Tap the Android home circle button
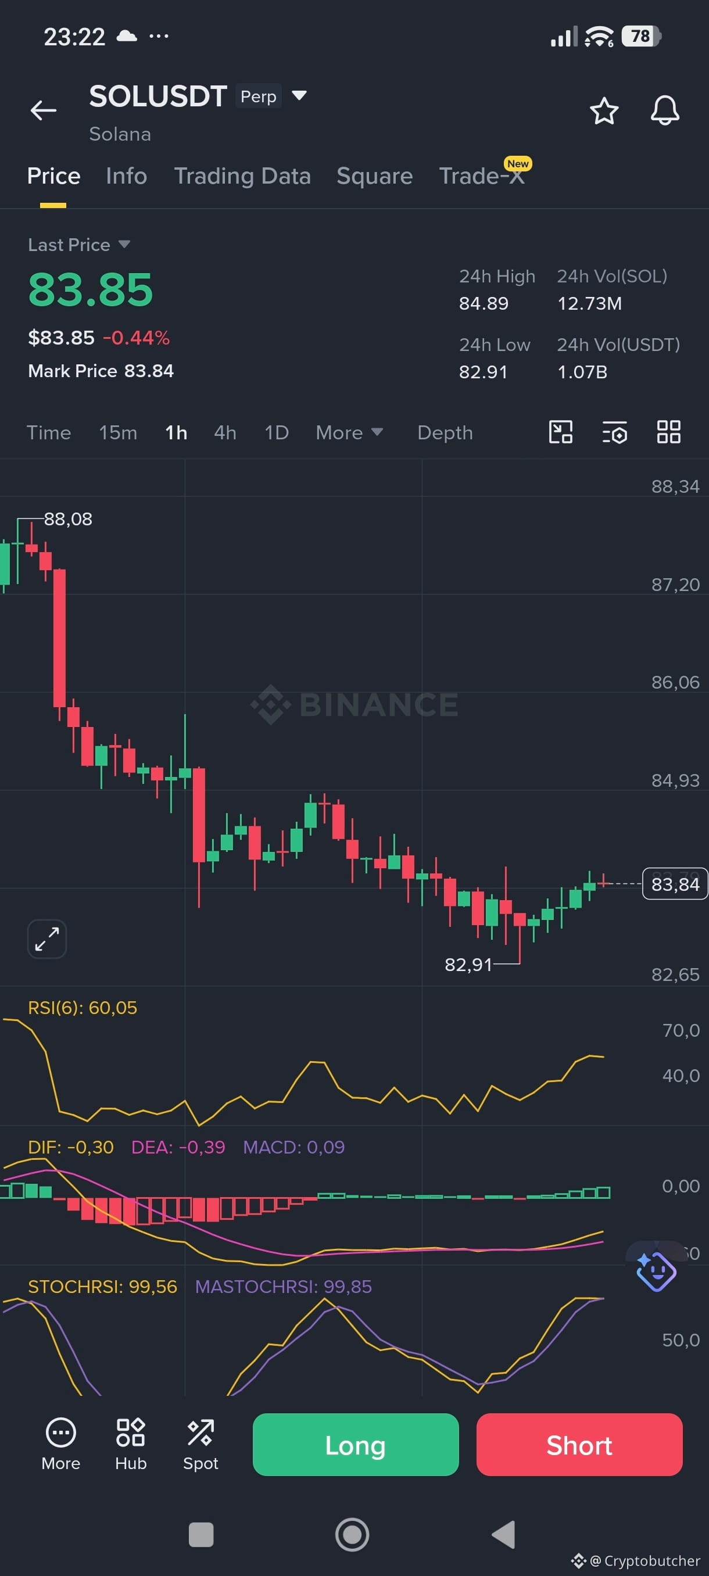 tap(352, 1534)
